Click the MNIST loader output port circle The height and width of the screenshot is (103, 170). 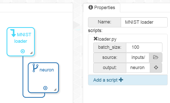23,51
